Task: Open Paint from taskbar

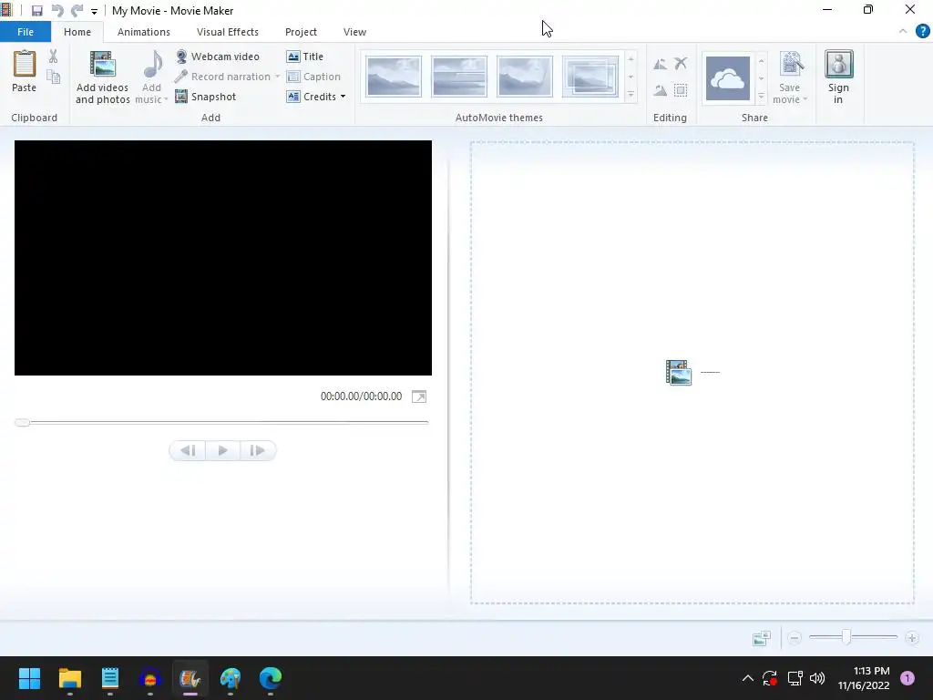Action: (231, 678)
